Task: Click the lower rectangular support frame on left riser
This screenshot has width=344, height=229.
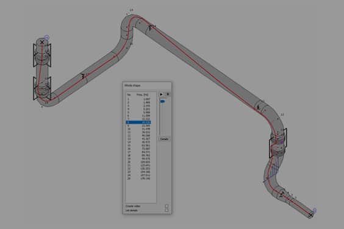Action: [42, 88]
